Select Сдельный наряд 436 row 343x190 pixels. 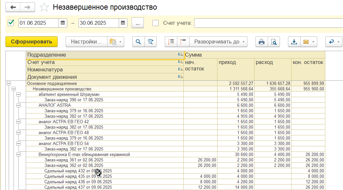point(105,182)
